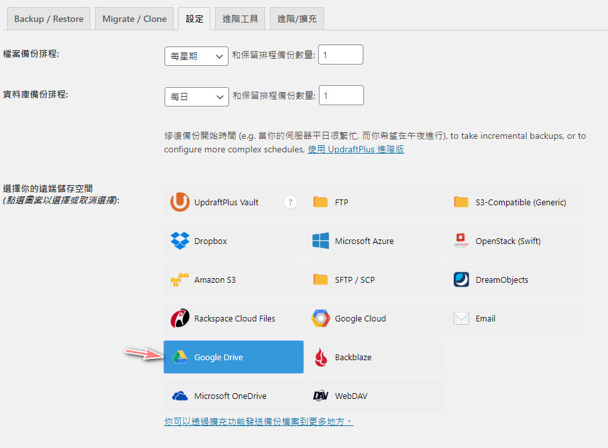Pick the Microsoft OneDrive icon
608x448 pixels.
179,396
